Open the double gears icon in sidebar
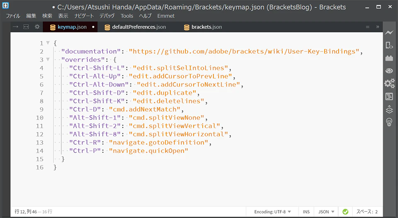398x218 pixels. pyautogui.click(x=389, y=83)
